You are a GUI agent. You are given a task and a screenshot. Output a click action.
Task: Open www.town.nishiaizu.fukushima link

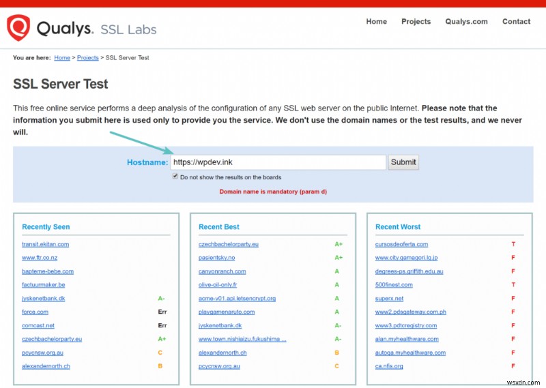(242, 340)
